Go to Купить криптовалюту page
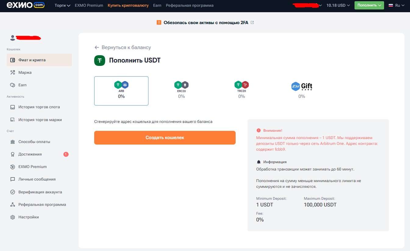This screenshot has height=251, width=410. [128, 5]
